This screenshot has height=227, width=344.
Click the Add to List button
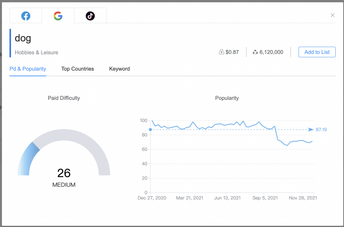tap(317, 52)
